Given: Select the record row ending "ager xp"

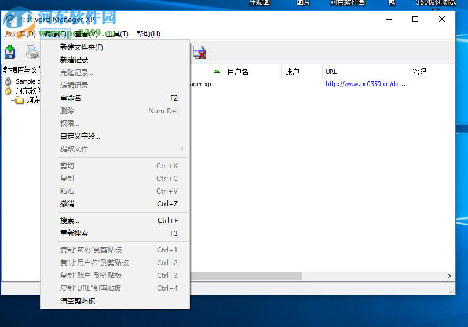Looking at the screenshot, I should pyautogui.click(x=322, y=84).
